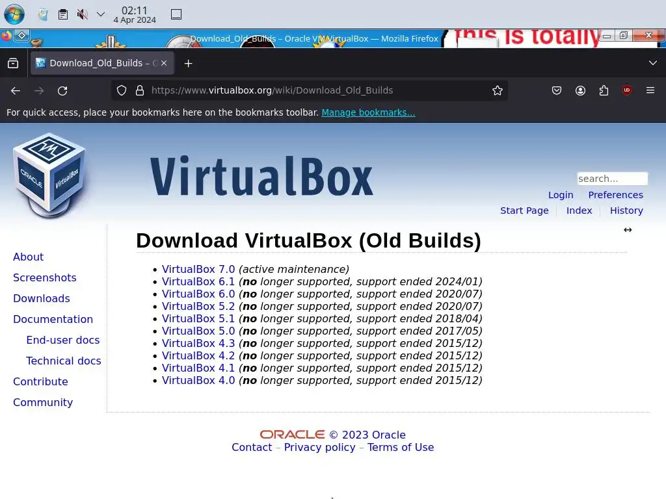Open Contribute in sidebar
Image resolution: width=666 pixels, height=499 pixels.
[40, 381]
